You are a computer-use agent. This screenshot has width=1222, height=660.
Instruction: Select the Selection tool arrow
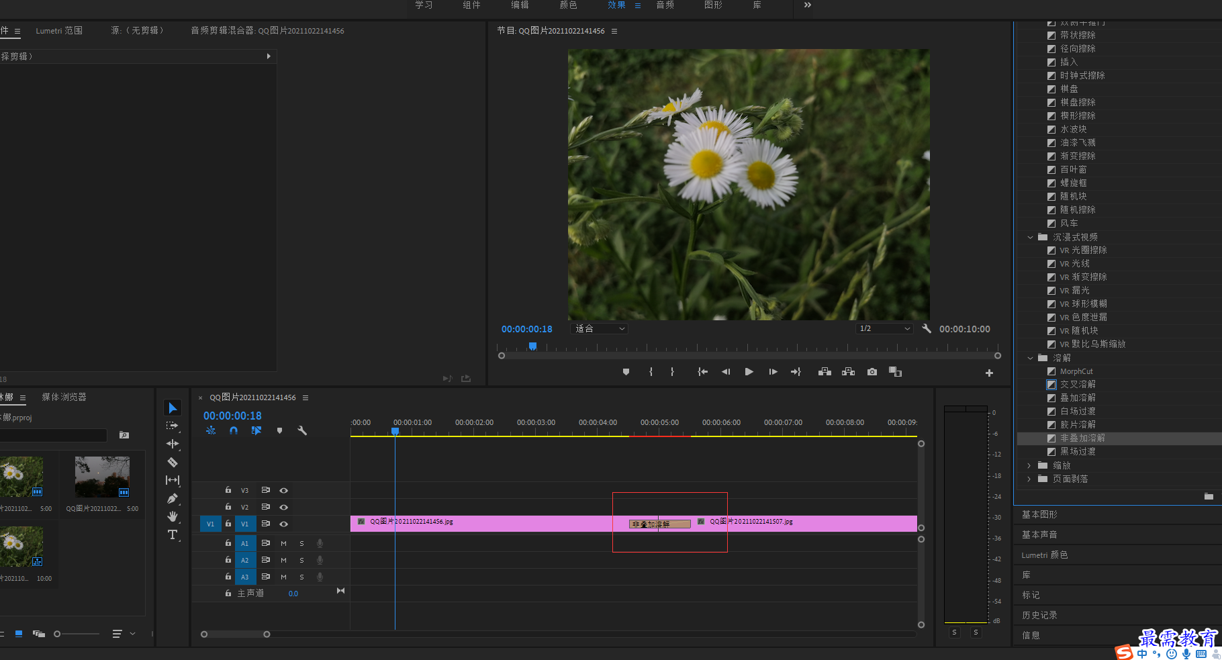click(x=173, y=408)
